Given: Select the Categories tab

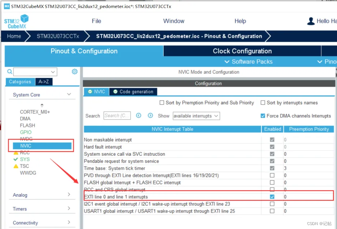Looking at the screenshot, I should point(20,82).
